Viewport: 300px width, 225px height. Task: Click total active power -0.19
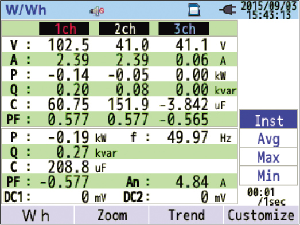69,137
